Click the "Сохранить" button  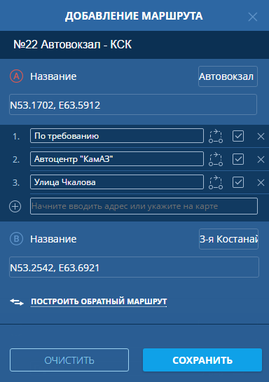[202, 360]
